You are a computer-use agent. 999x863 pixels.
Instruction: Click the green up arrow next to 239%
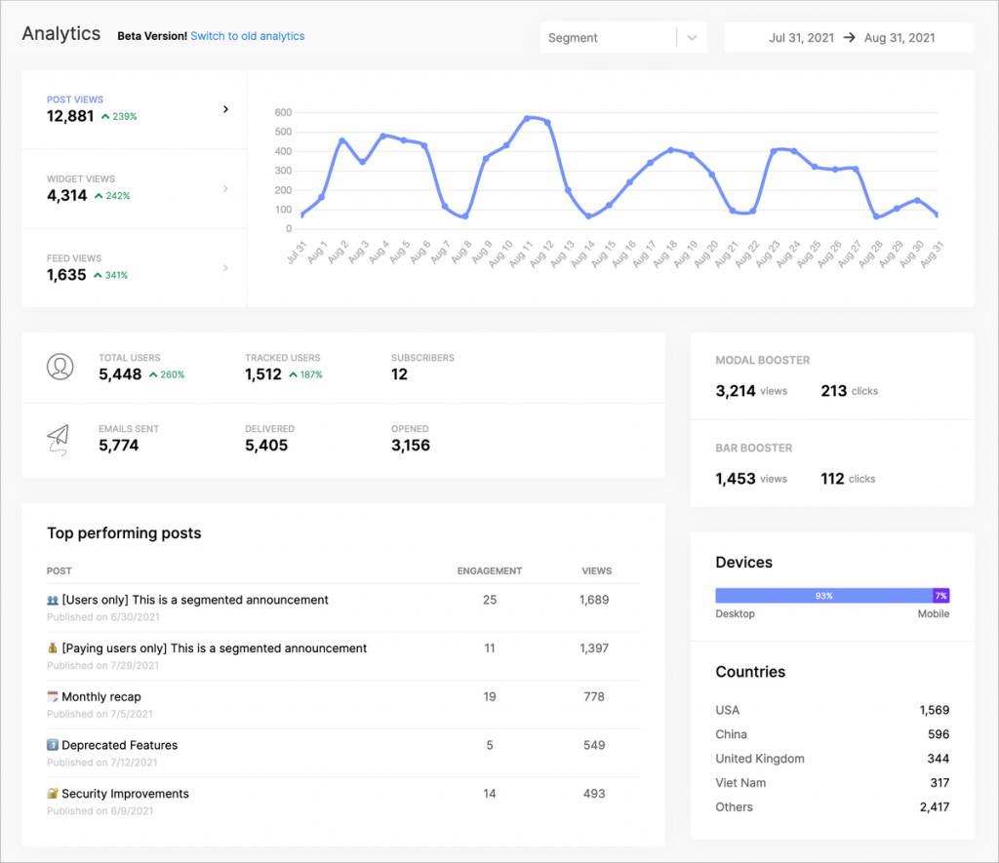(105, 117)
